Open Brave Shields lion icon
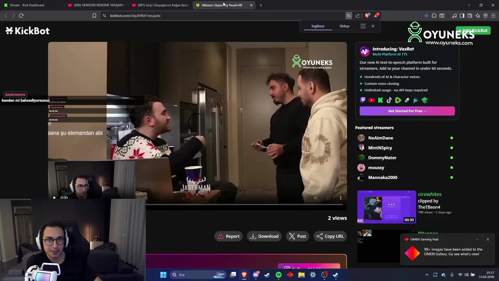This screenshot has height=281, width=499. [367, 16]
